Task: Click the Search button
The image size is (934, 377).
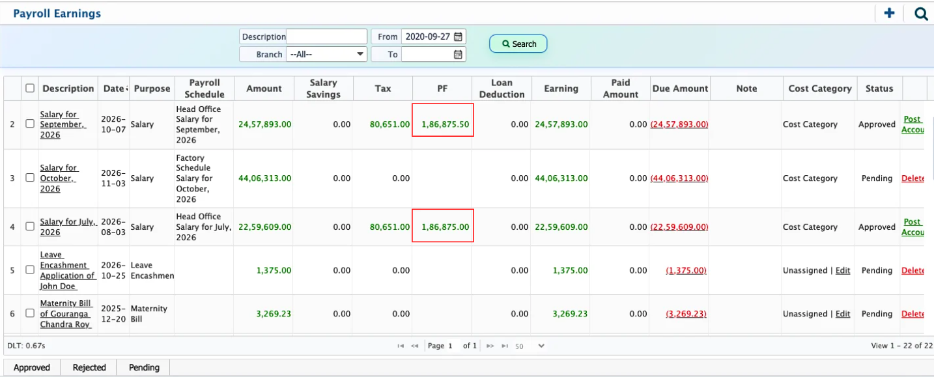Action: (x=518, y=44)
